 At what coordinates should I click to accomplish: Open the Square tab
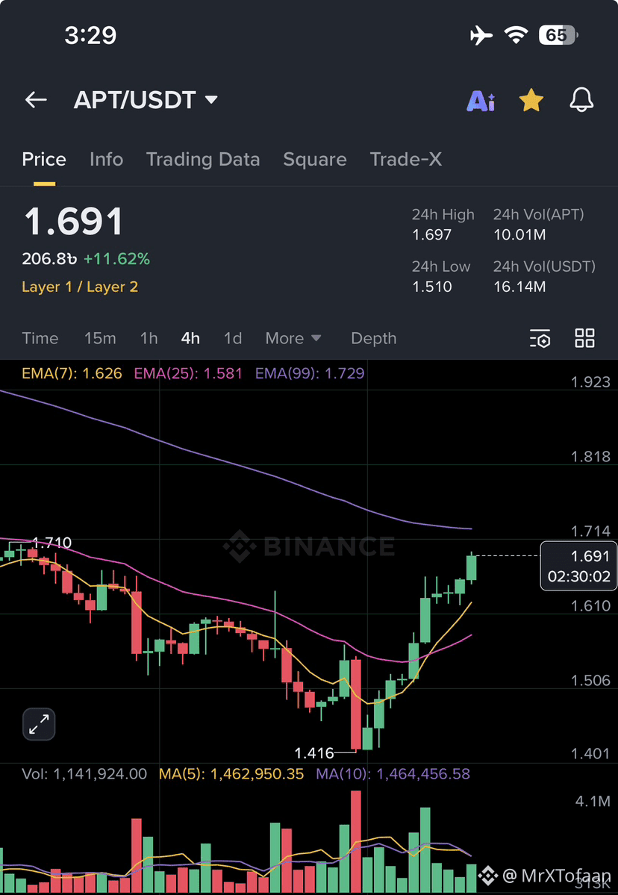pyautogui.click(x=314, y=159)
